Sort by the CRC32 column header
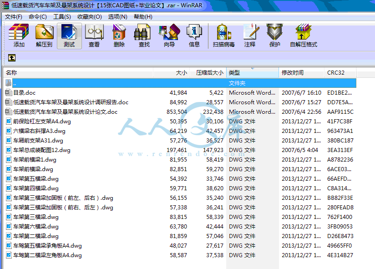Screen dimensions: 375x269 coord(340,72)
